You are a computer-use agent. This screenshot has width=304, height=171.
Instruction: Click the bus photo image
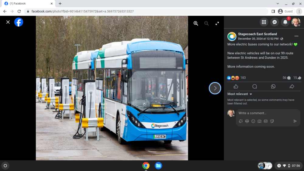(x=112, y=88)
